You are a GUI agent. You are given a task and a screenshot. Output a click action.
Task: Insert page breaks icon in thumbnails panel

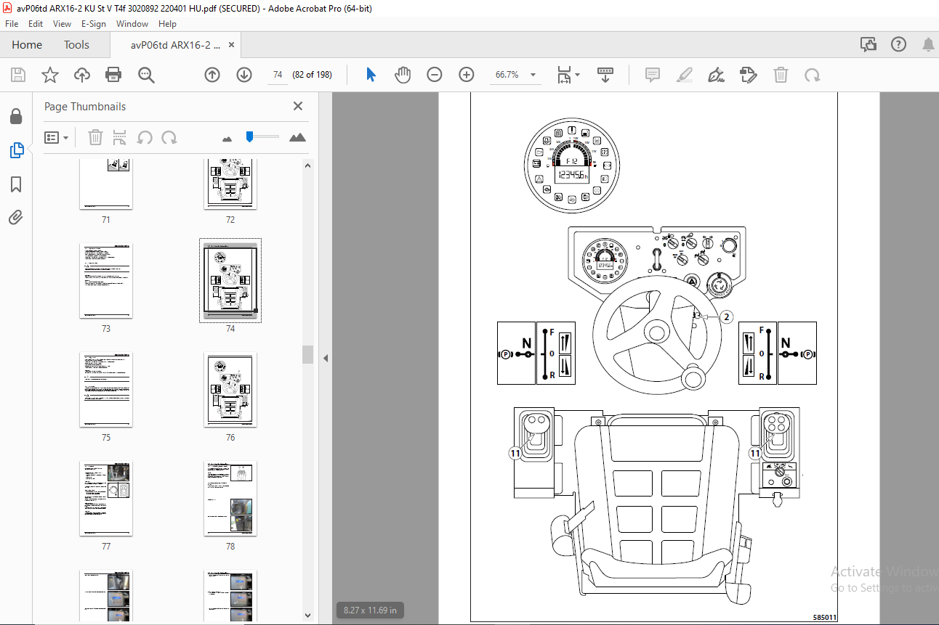(121, 137)
